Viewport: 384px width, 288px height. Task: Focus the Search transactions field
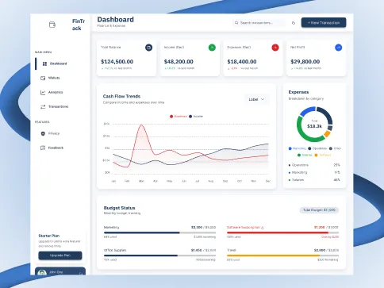pyautogui.click(x=259, y=23)
